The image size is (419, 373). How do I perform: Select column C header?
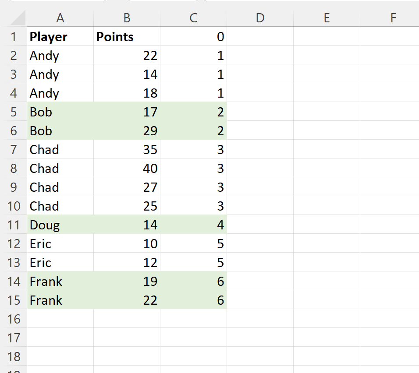pos(193,18)
